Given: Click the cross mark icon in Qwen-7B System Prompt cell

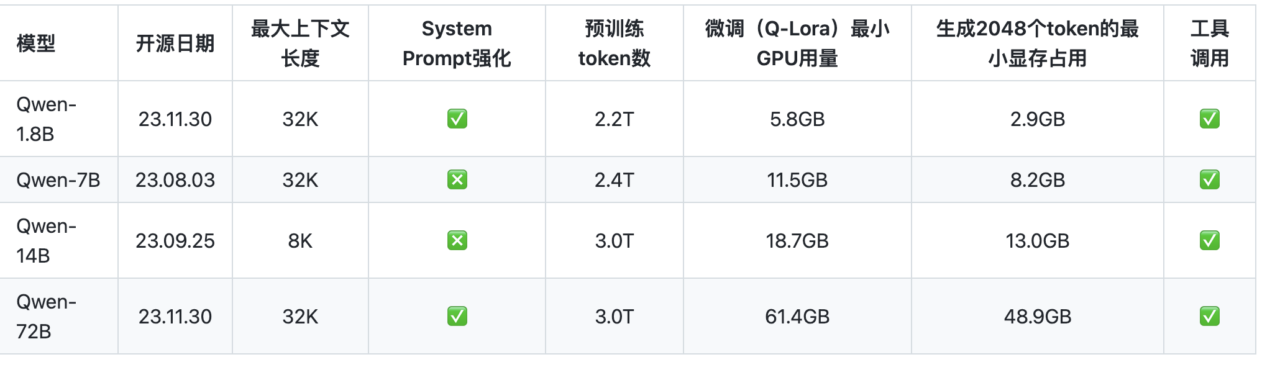Looking at the screenshot, I should (457, 179).
